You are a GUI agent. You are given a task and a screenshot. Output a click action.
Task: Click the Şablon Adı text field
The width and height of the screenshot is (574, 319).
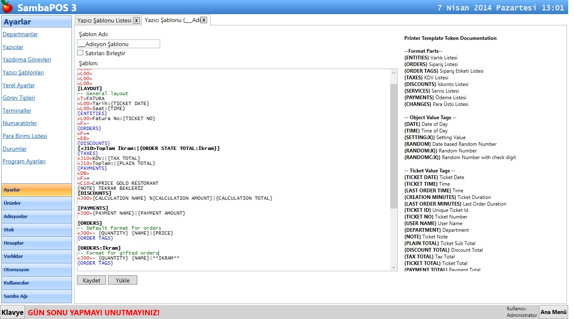(x=119, y=44)
